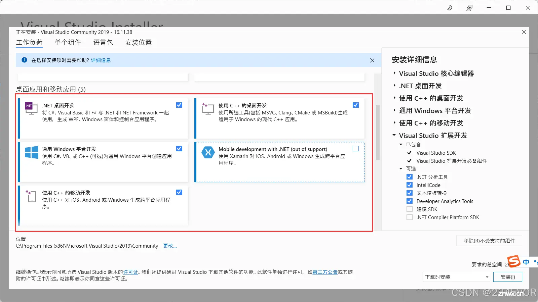Switch to the 语言包 tab
Viewport: 538px width, 302px height.
[x=103, y=42]
